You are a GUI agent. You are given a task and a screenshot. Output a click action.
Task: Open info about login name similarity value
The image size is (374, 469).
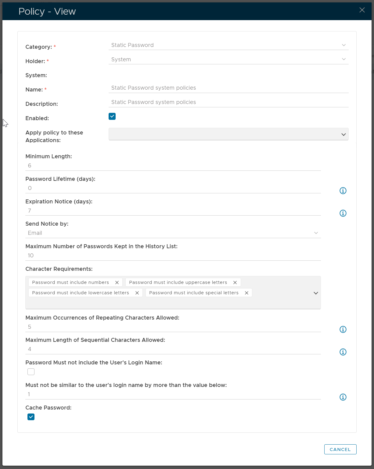343,397
